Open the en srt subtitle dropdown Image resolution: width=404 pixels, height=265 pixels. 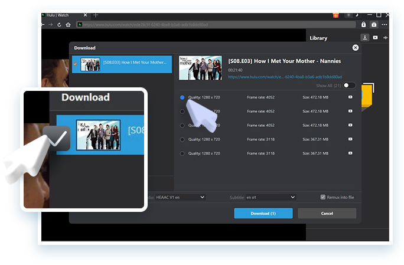271,197
